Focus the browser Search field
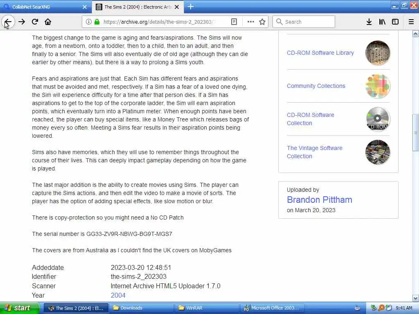 (x=304, y=22)
